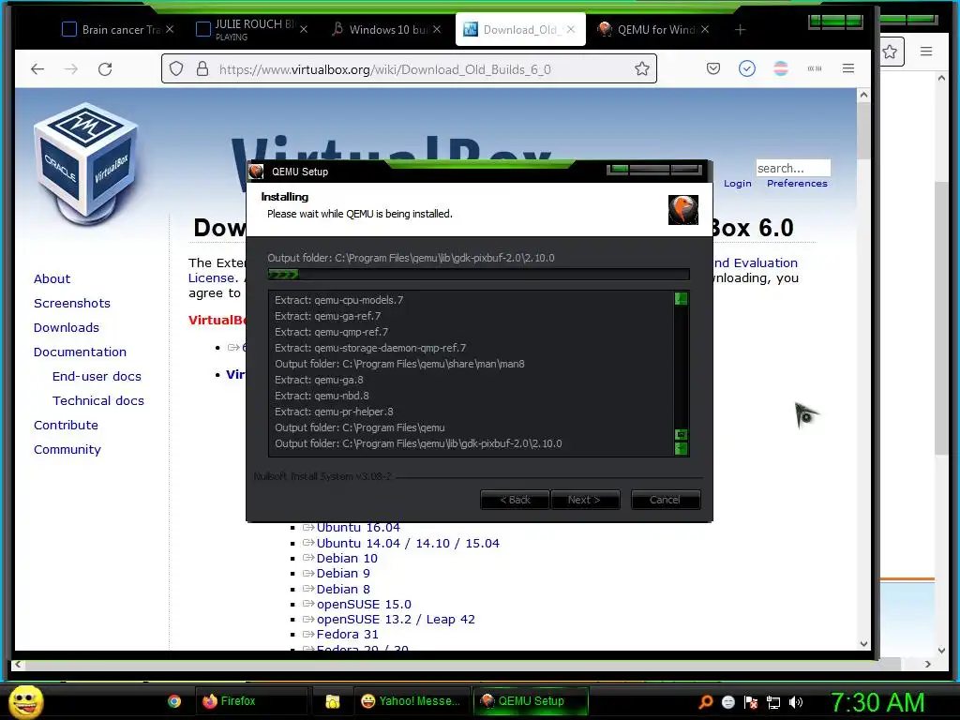Switch to Yahoo! Messenger in the taskbar

pos(411,701)
